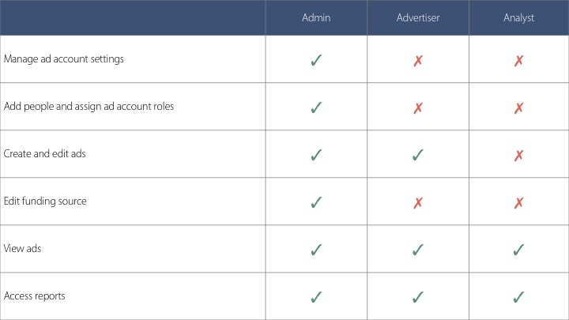Click the Analyst checkmark for Access reports

(x=518, y=297)
